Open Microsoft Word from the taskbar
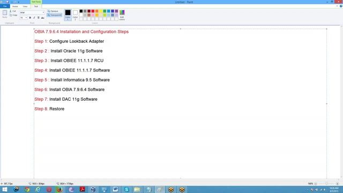 click(x=115, y=189)
